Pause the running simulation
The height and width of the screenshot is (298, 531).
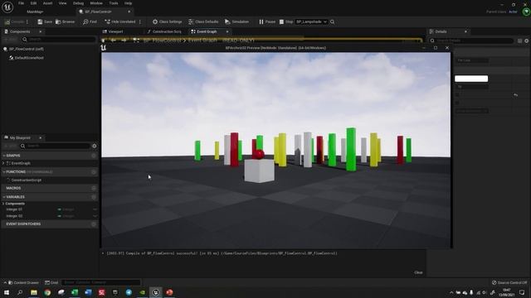click(267, 22)
